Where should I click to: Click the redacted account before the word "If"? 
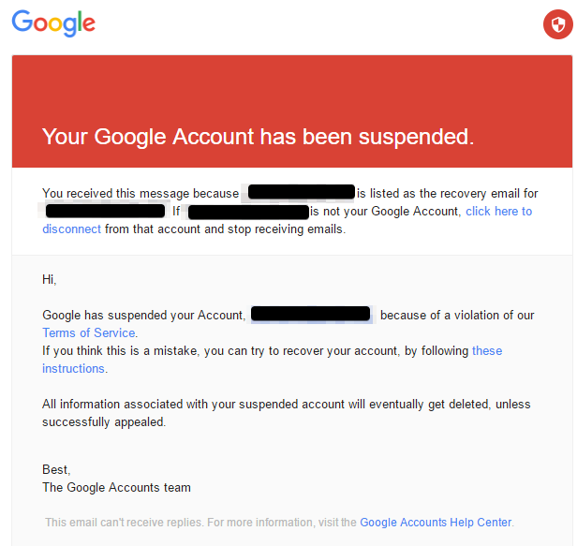105,212
